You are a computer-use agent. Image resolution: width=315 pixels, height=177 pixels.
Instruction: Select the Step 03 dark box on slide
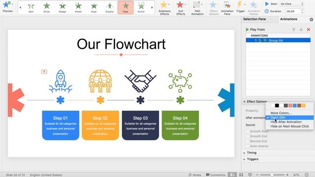[x=140, y=125]
